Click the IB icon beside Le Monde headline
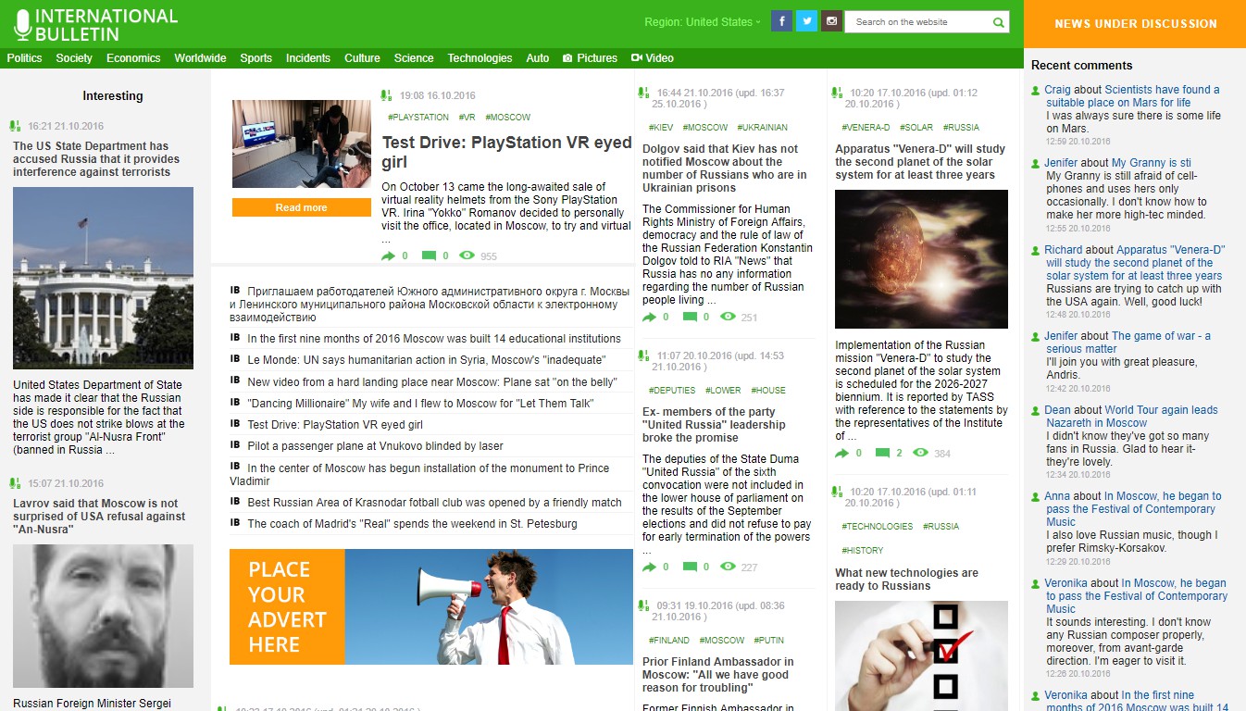This screenshot has height=711, width=1246. pyautogui.click(x=235, y=358)
